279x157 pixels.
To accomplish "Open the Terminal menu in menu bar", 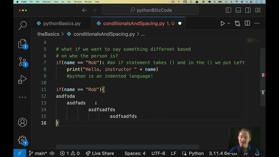I will [x=78, y=2].
